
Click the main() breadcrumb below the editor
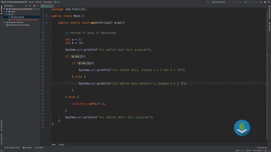coord(61,144)
